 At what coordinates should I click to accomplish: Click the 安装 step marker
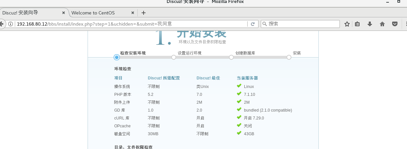pyautogui.click(x=289, y=57)
